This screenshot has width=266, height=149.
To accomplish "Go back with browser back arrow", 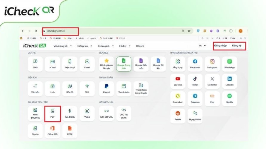I will 23,31.
